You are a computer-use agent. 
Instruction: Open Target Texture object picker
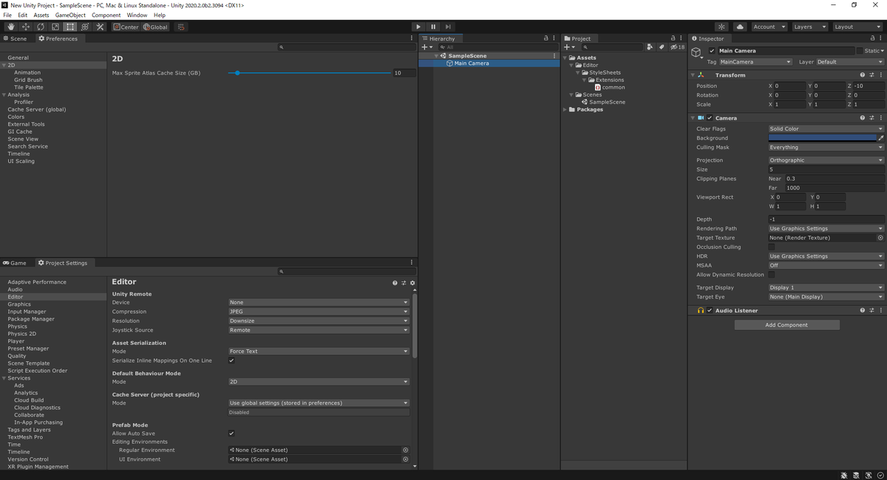pos(880,238)
